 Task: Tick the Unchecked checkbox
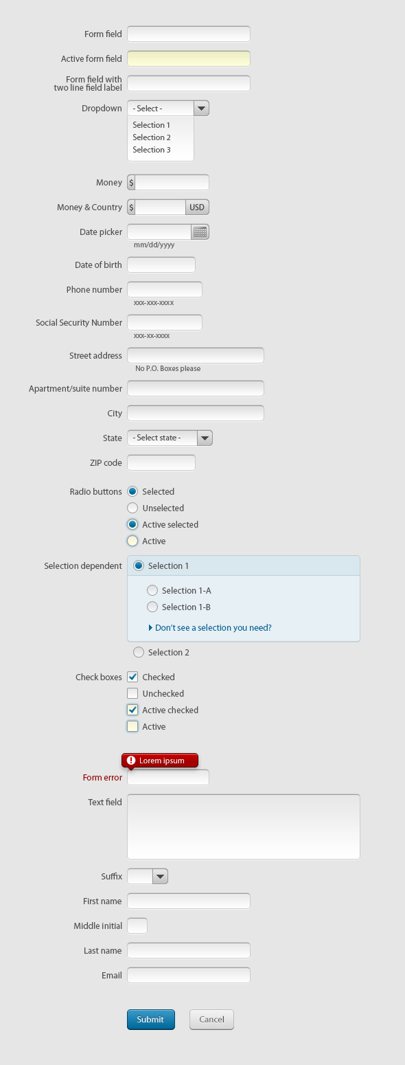[132, 693]
